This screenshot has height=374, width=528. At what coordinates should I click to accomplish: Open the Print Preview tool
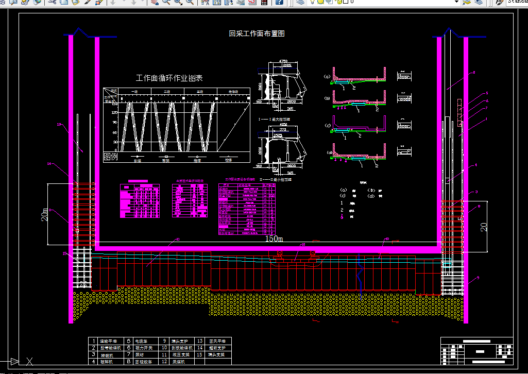point(13,2)
